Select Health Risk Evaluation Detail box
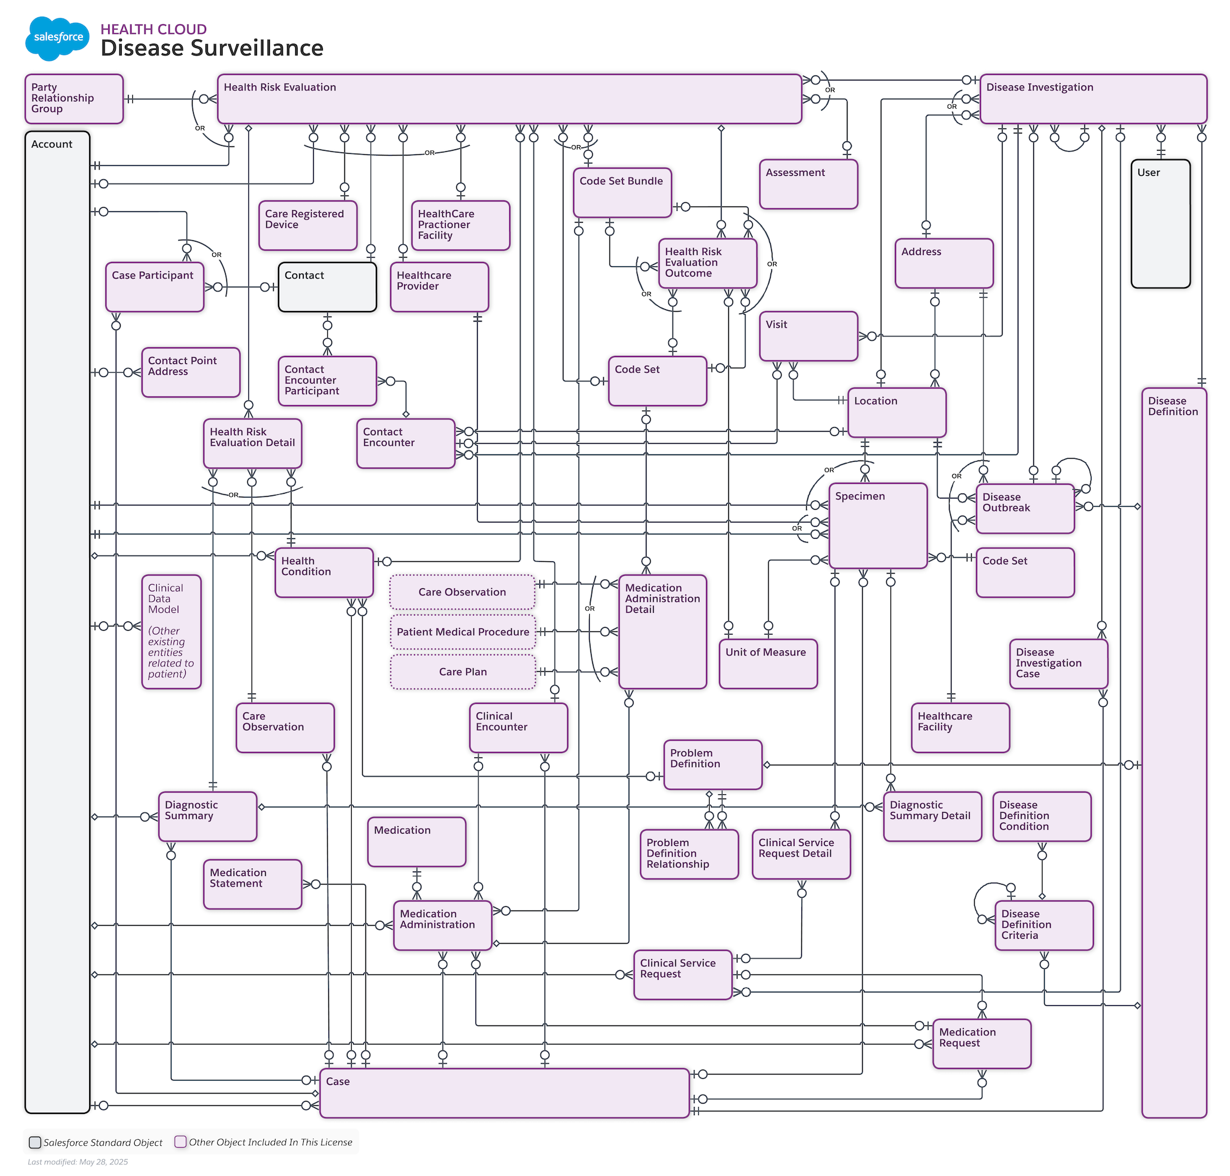Image resolution: width=1230 pixels, height=1176 pixels. click(252, 444)
